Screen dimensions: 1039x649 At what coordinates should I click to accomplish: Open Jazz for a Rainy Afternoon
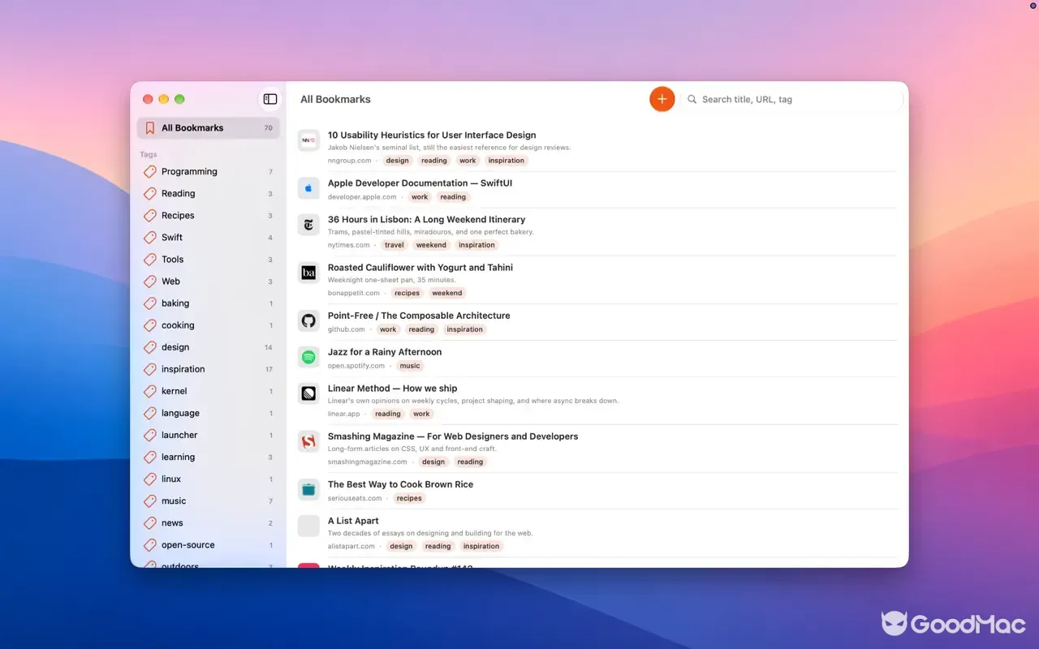pyautogui.click(x=385, y=352)
